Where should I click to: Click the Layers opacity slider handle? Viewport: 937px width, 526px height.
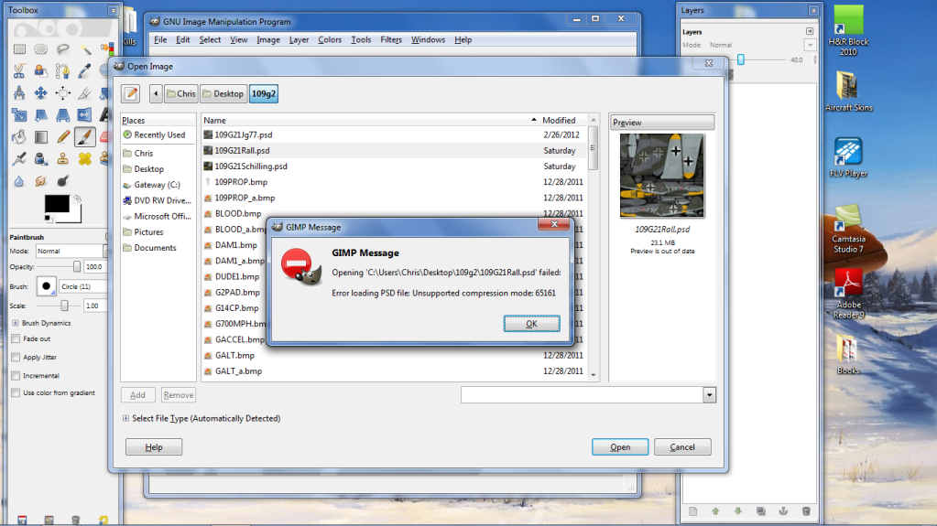(x=740, y=59)
